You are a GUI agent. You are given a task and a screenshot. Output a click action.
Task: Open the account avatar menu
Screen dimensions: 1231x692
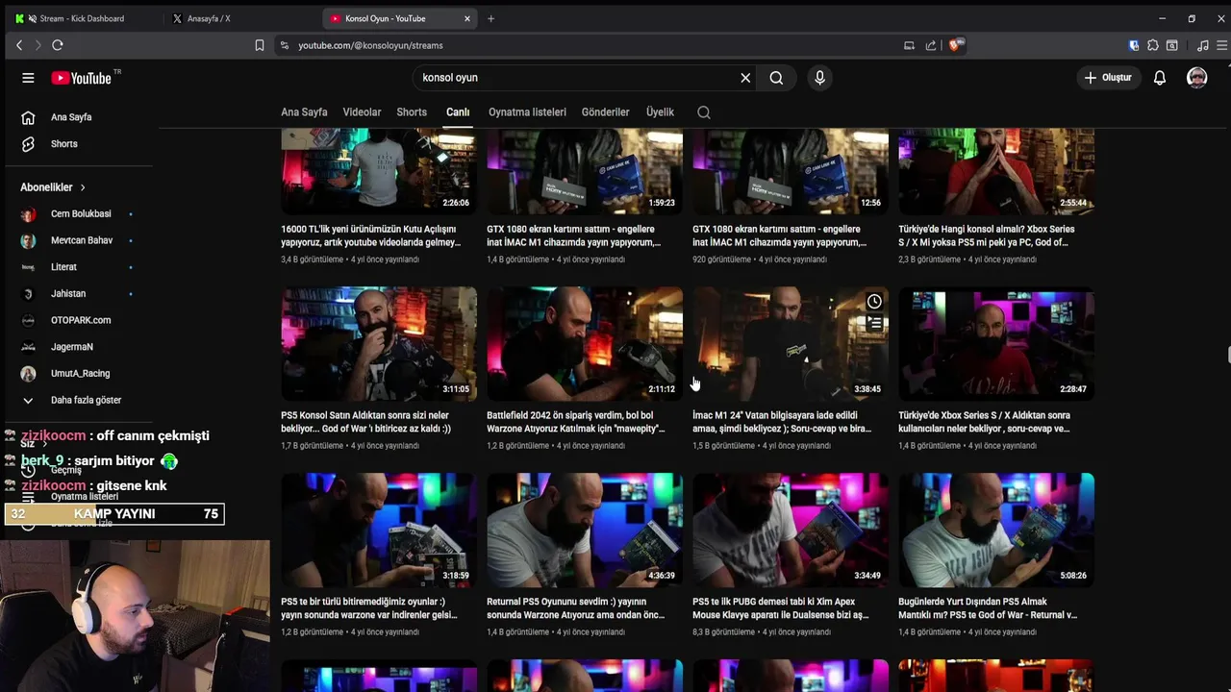point(1197,78)
